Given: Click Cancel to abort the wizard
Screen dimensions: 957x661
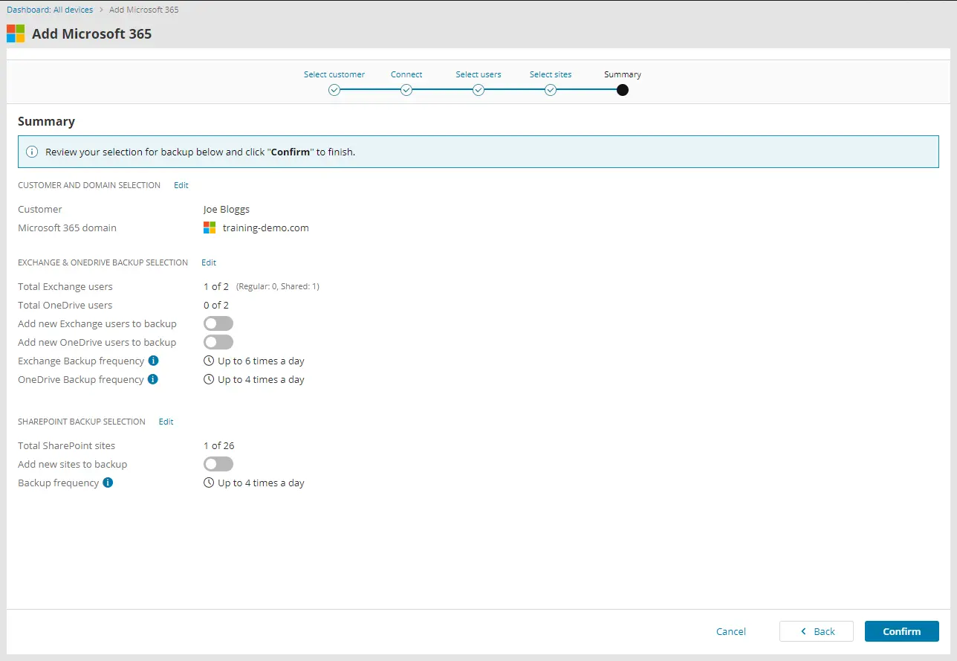Looking at the screenshot, I should (x=731, y=631).
